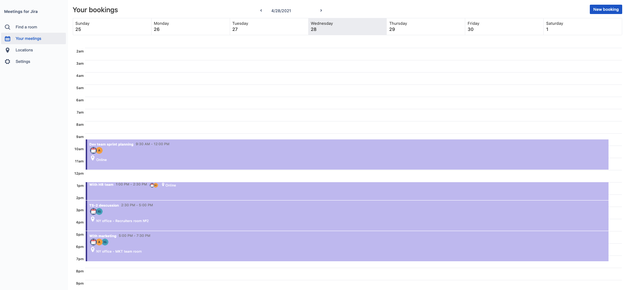Click location pin in With HR team meeting
The height and width of the screenshot is (290, 624).
pyautogui.click(x=163, y=185)
